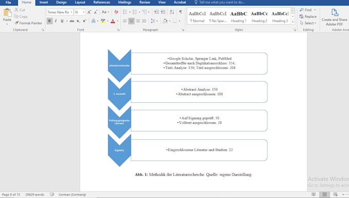Switch to Web Layout view
This screenshot has height=198, width=349.
(x=336, y=194)
